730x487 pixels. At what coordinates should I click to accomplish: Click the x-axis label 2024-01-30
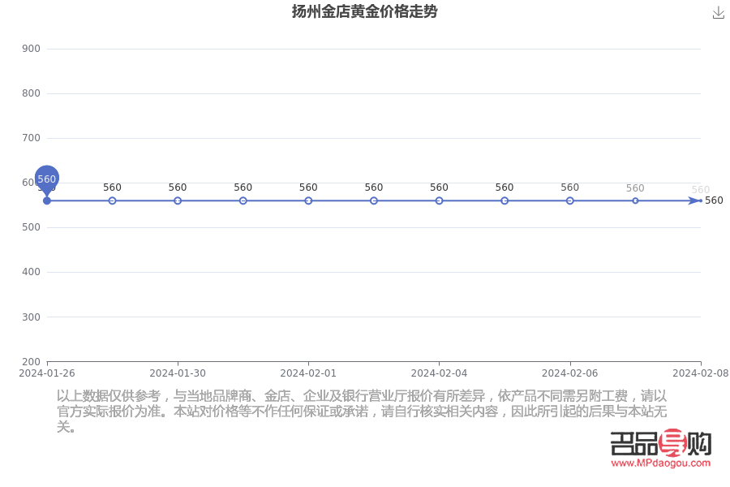point(178,373)
